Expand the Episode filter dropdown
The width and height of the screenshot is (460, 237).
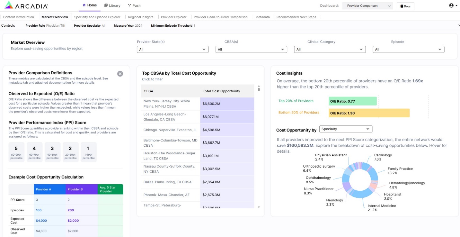pyautogui.click(x=408, y=50)
